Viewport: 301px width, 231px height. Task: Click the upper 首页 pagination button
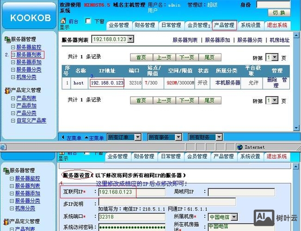tap(141, 57)
